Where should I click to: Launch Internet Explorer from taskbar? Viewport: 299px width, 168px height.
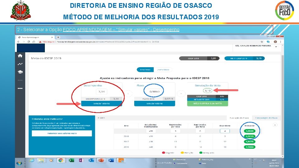(32, 161)
